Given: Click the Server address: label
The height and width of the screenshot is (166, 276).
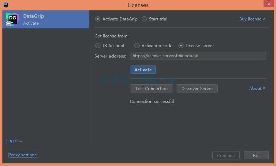Looking at the screenshot, I should 110,56.
